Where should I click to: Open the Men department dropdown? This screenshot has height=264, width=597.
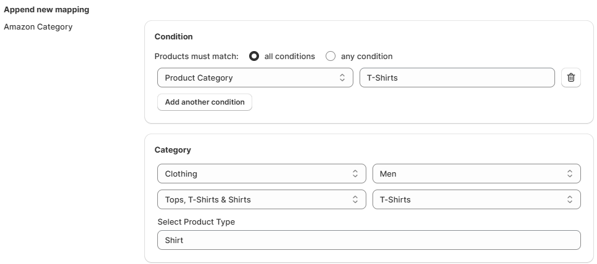tap(476, 174)
